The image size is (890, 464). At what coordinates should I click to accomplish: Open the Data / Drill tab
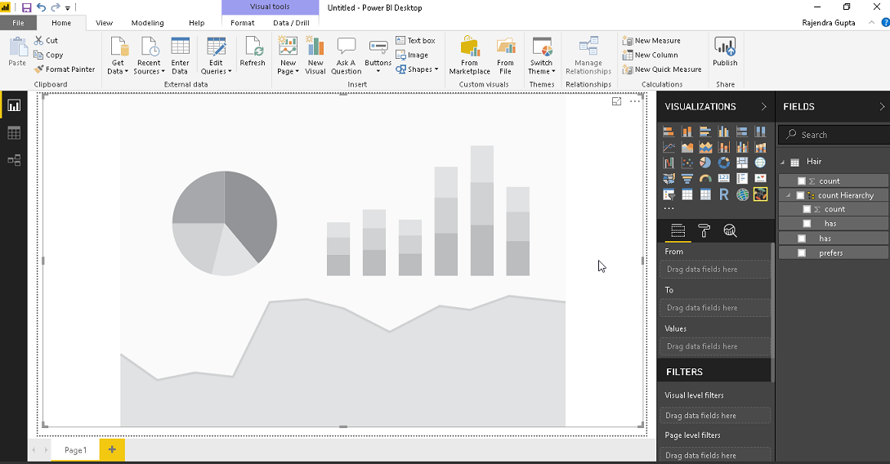tap(291, 23)
